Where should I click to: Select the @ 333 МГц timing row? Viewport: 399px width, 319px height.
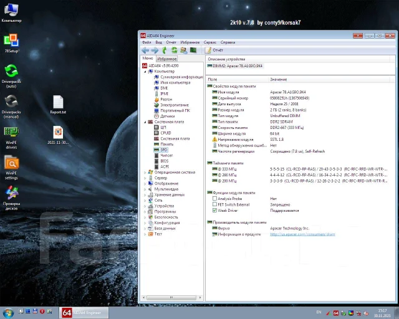click(300, 169)
